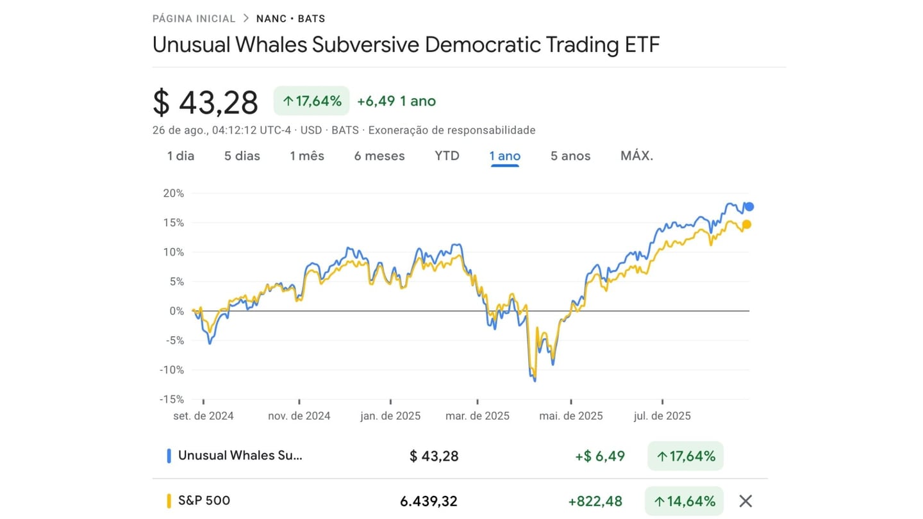Remove the S&P 500 comparison with the X
The image size is (923, 519).
click(x=745, y=500)
